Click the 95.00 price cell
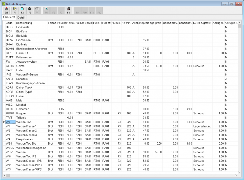The width and height of the screenshot is (244, 180). [x=144, y=40]
